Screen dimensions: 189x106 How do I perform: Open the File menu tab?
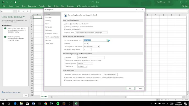click(4, 6)
